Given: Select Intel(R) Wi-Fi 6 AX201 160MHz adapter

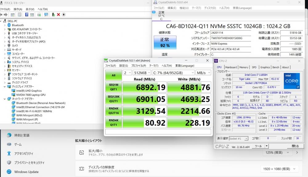Looking at the screenshot, I should pos(34,111).
